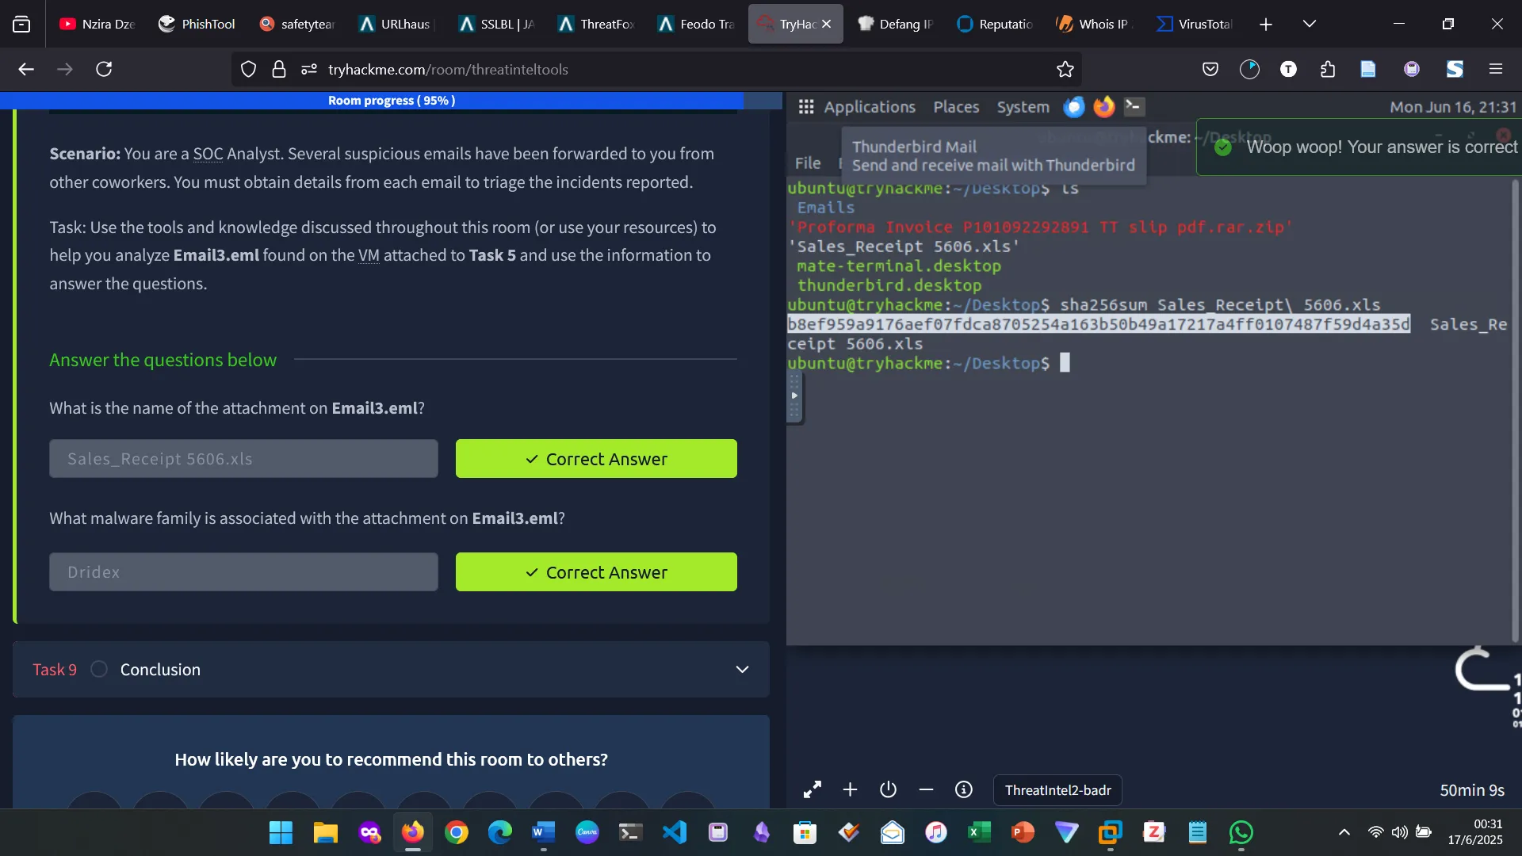Open File Explorer from the taskbar

click(325, 832)
